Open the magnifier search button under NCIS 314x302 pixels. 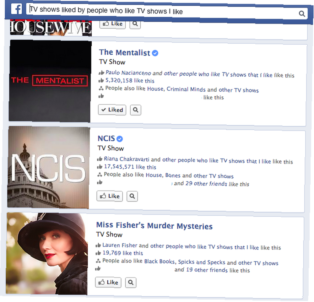[x=132, y=196]
